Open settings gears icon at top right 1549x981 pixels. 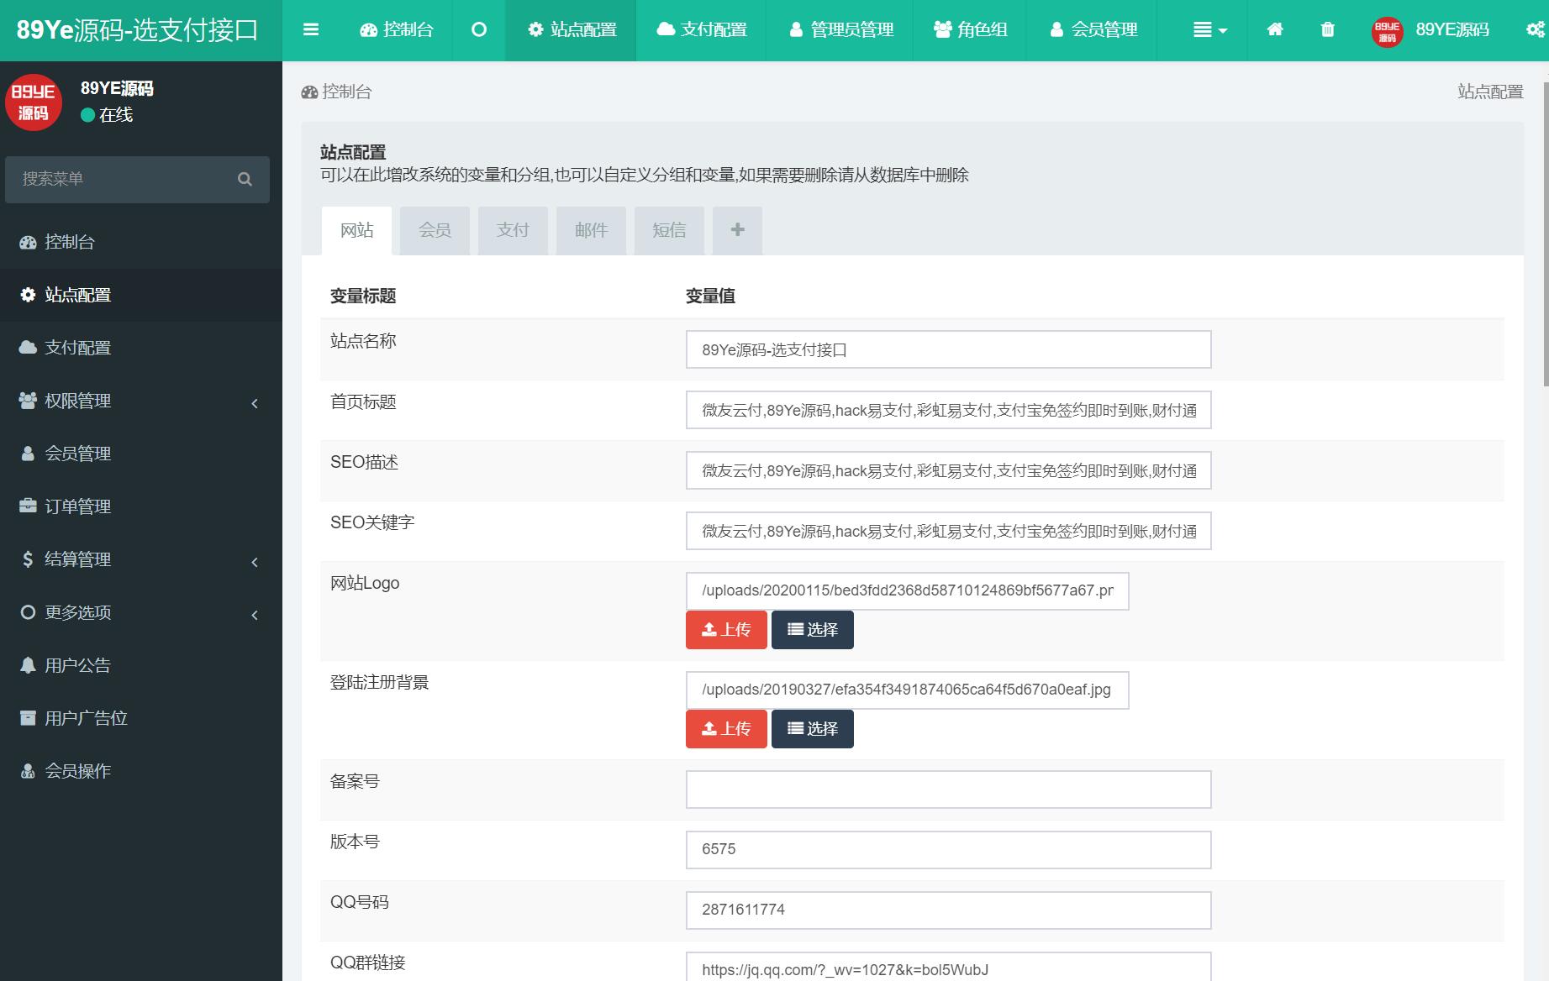pyautogui.click(x=1535, y=30)
